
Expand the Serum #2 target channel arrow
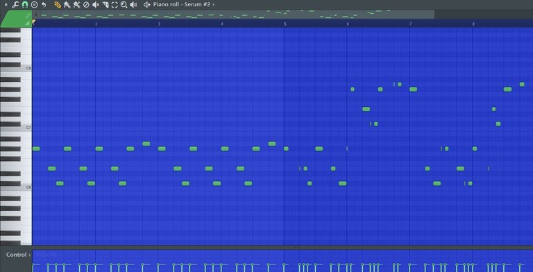(x=214, y=5)
